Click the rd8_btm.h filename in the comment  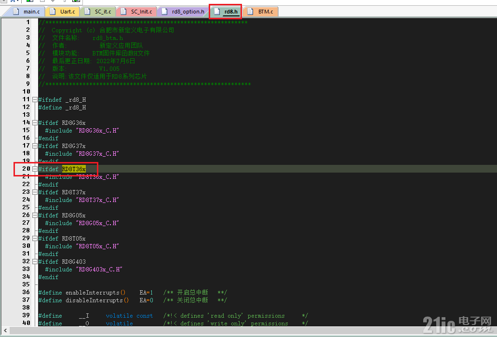pyautogui.click(x=108, y=38)
